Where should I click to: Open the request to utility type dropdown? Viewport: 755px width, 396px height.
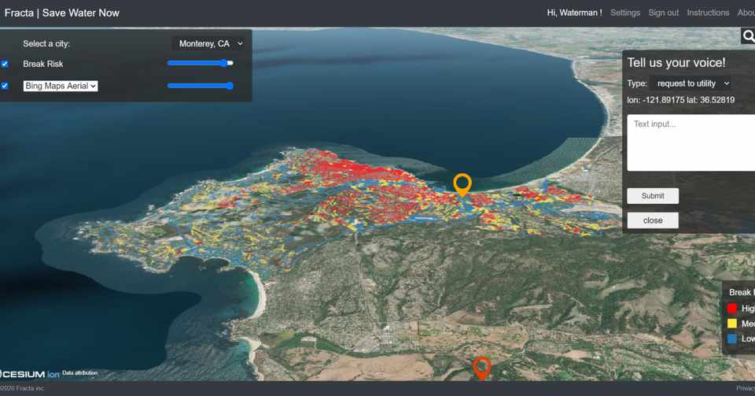pos(691,83)
